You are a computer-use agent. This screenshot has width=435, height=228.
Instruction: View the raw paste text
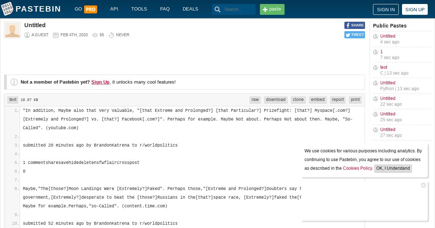pyautogui.click(x=255, y=100)
